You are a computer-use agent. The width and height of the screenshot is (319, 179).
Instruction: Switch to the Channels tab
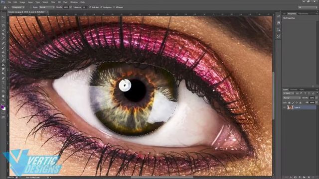point(294,89)
